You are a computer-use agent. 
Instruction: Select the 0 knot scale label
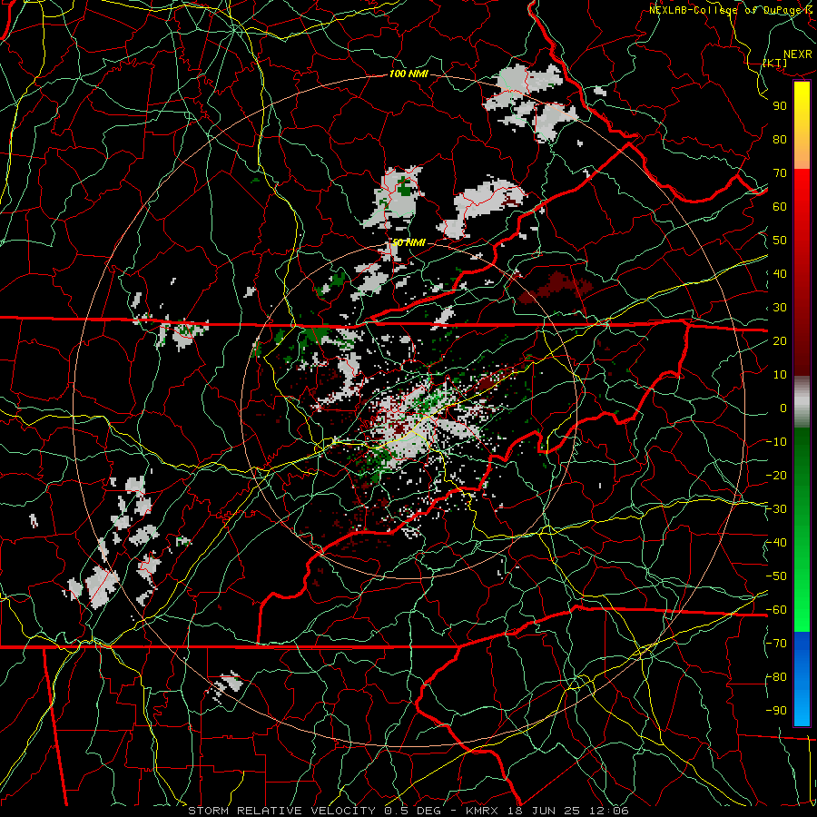pos(783,408)
